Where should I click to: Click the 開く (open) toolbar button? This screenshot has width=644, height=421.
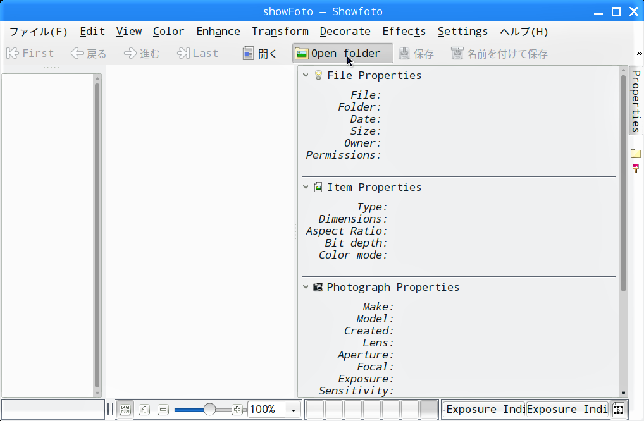point(260,53)
